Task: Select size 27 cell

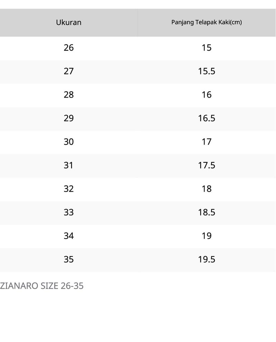Action: [69, 71]
